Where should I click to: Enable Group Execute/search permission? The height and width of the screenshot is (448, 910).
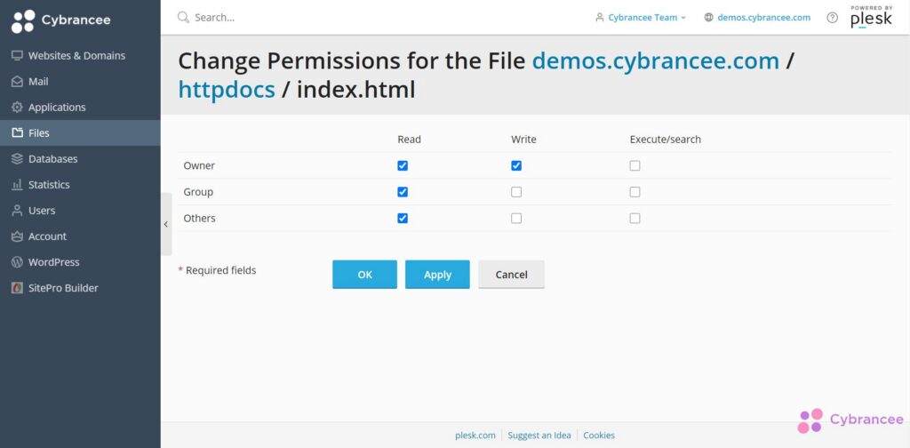click(635, 192)
